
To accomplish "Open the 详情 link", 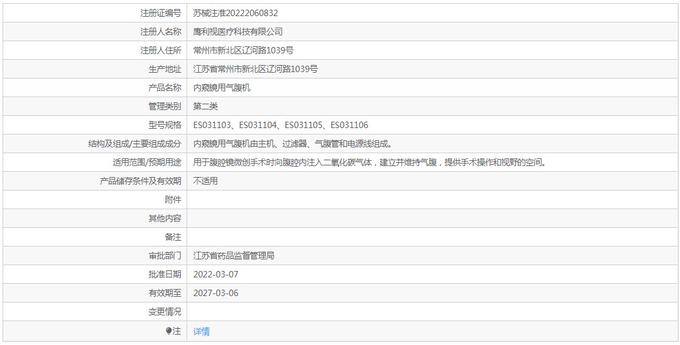I will click(201, 331).
